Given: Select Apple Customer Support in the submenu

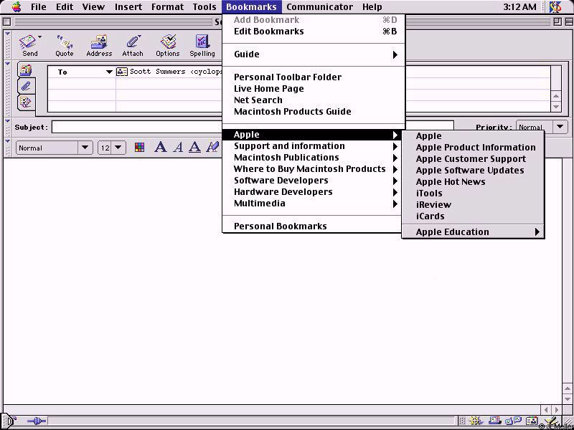Looking at the screenshot, I should [473, 159].
